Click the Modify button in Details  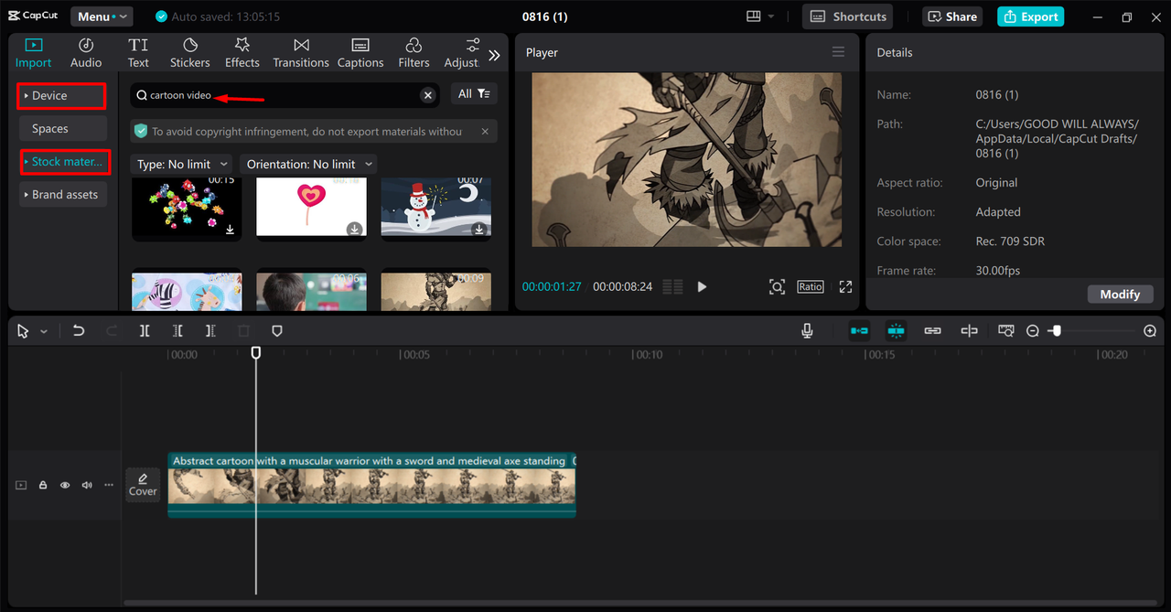point(1120,294)
